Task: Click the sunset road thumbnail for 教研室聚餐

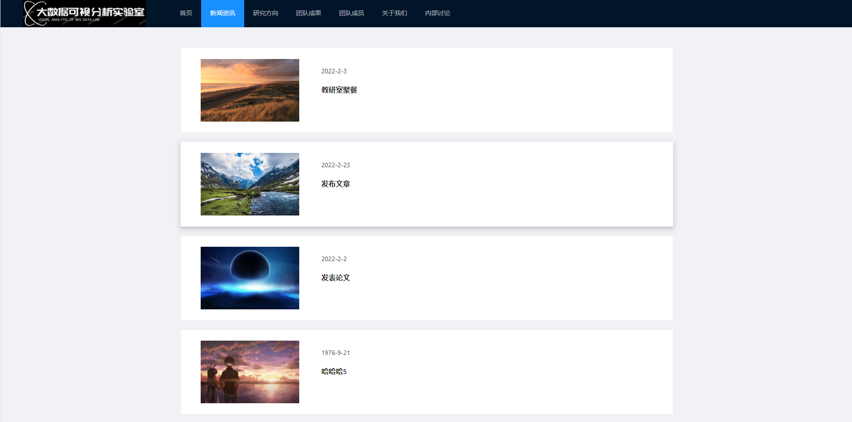Action: click(250, 90)
